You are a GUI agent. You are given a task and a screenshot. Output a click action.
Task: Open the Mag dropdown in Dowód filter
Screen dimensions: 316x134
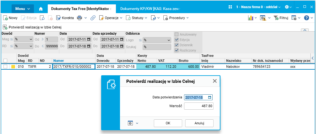(x=23, y=39)
